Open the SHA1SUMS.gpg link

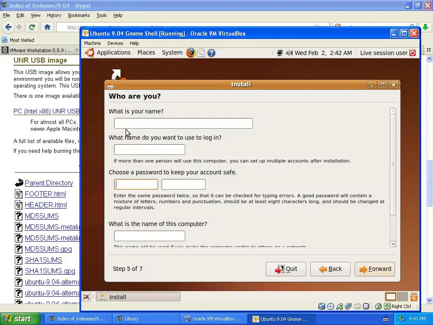pyautogui.click(x=50, y=271)
